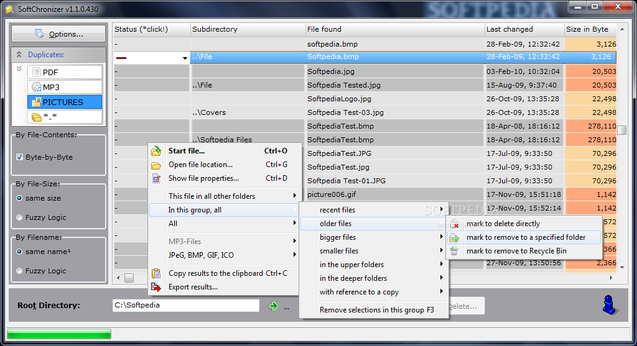Expand the JPeG, BMP, GIF, ICO submenu
637x346 pixels.
tap(294, 255)
